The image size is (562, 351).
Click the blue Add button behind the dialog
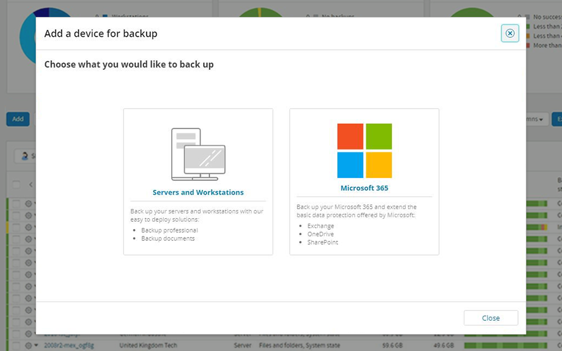(18, 119)
